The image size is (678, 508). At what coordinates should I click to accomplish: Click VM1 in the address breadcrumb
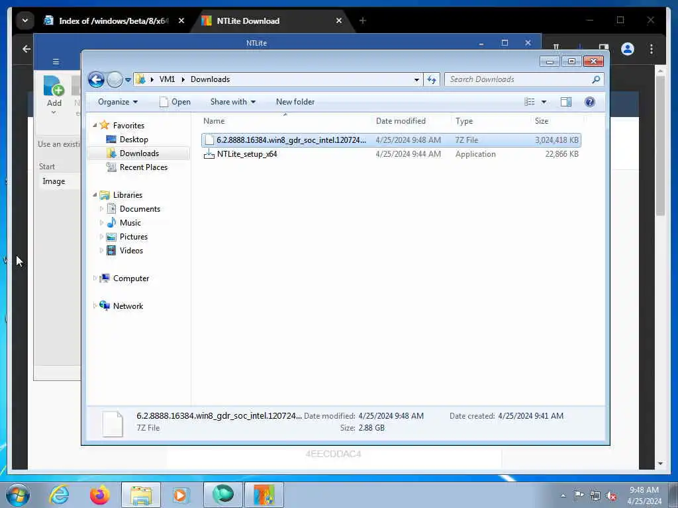pyautogui.click(x=167, y=79)
